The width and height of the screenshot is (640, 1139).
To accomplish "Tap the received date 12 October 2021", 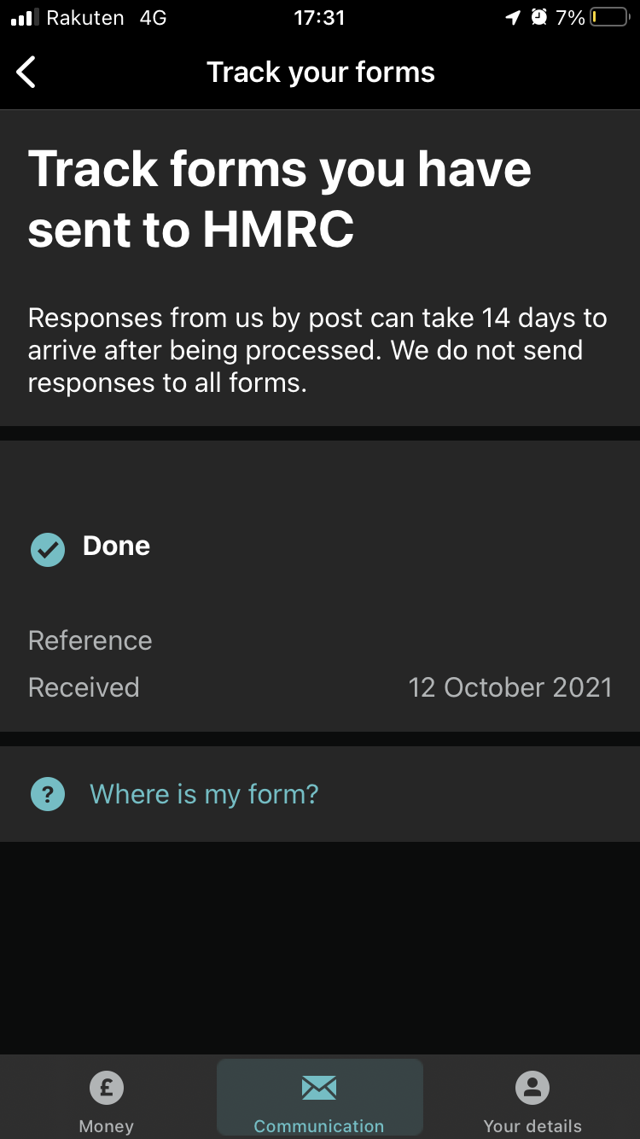I will coord(510,687).
